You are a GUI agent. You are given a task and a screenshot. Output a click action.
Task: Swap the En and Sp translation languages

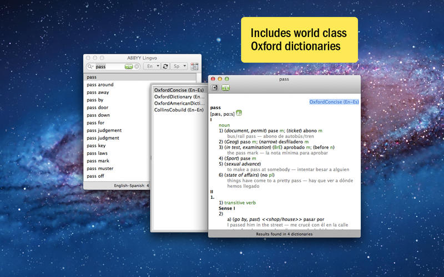click(x=165, y=66)
